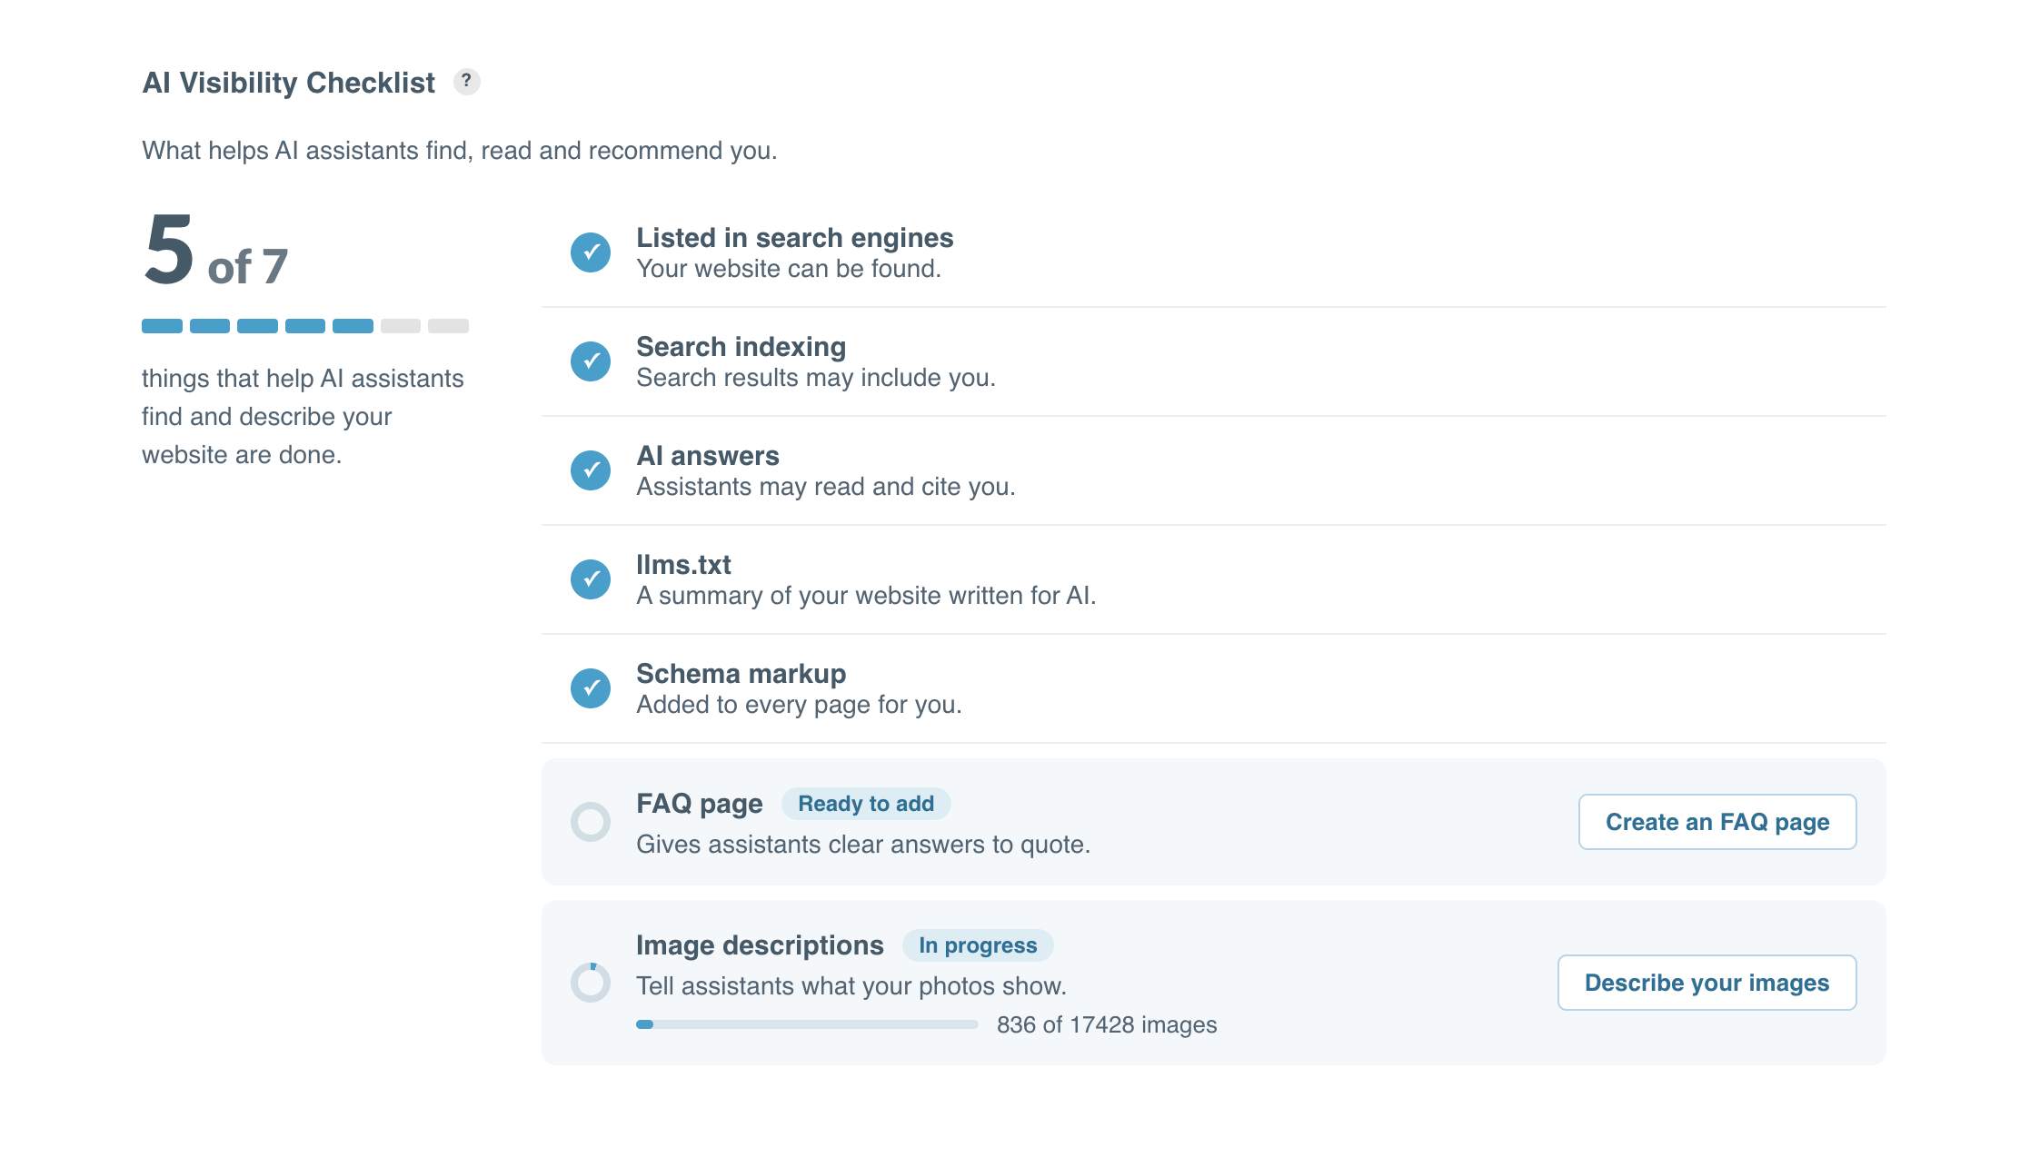Screen dimensions: 2030x1157
Task: Click the Ready to add badge
Action: point(866,804)
